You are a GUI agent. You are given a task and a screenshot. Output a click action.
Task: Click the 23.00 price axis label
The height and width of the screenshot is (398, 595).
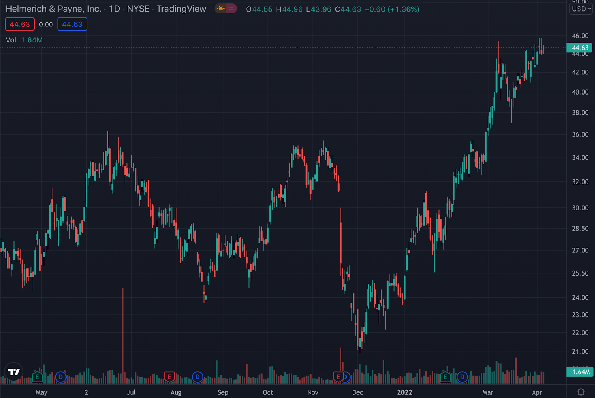(x=580, y=315)
